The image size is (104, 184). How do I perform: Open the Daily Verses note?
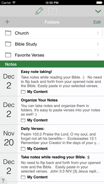52,139
